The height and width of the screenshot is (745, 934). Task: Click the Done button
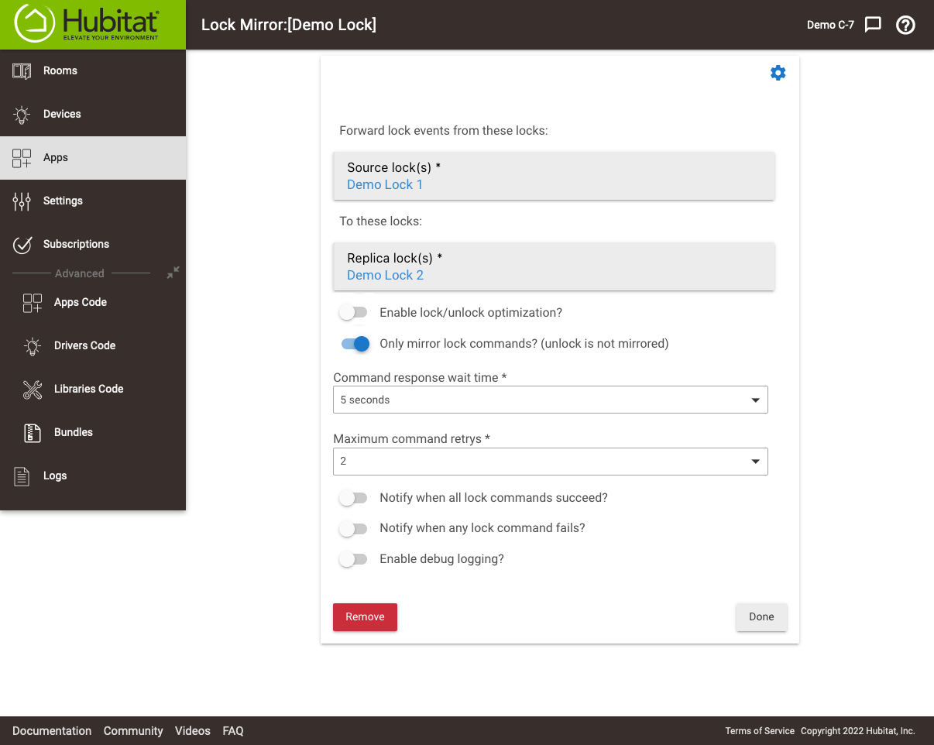point(761,617)
